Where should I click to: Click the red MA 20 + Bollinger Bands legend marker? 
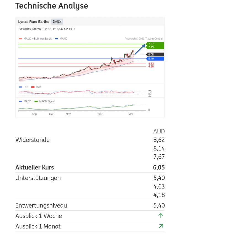pyautogui.click(x=20, y=39)
